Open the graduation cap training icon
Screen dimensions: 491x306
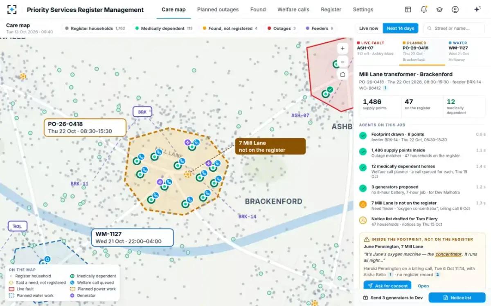point(439,9)
